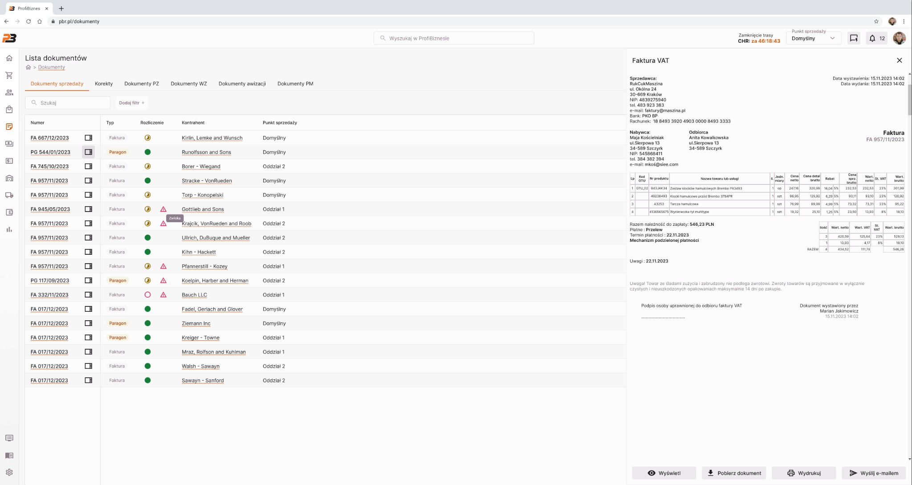Click the Pobierz dokument button
The width and height of the screenshot is (912, 485).
click(734, 473)
